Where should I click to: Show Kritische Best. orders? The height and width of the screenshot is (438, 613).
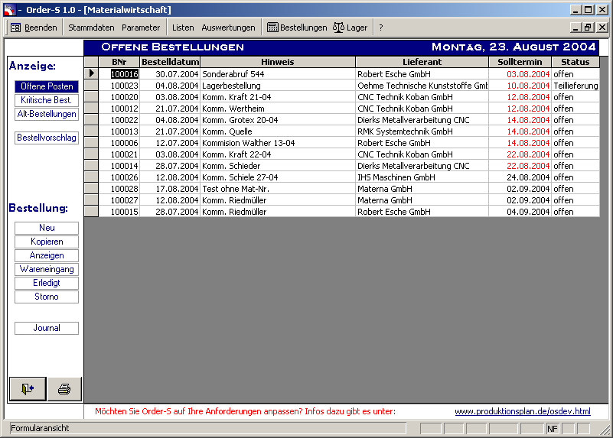(x=47, y=100)
